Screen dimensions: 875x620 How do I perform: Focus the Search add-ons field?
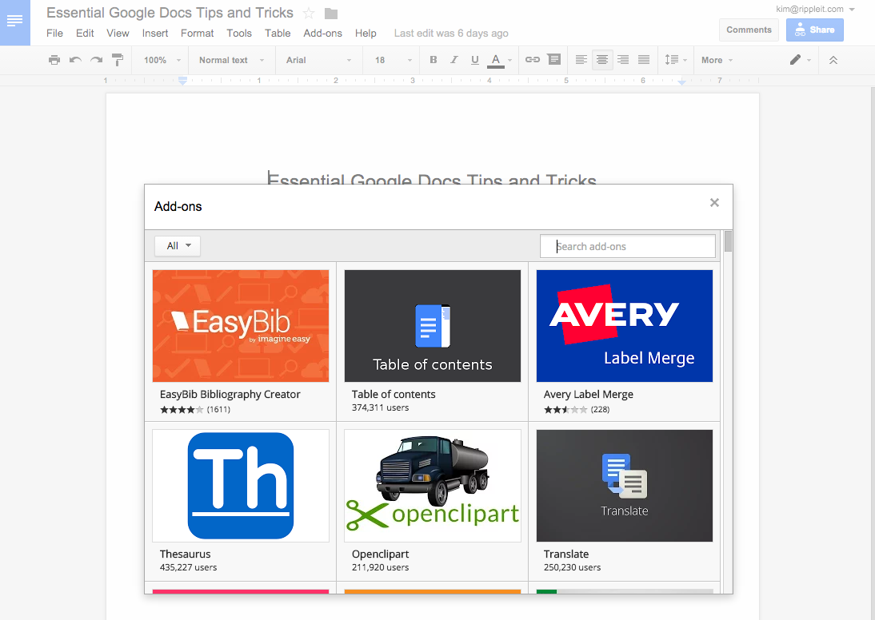click(x=628, y=246)
